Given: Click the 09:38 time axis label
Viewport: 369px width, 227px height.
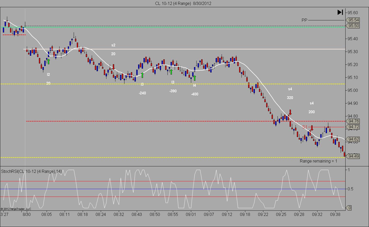Looking at the screenshot, I should pos(335,214).
